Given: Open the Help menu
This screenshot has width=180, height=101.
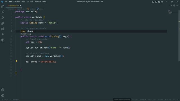Looking at the screenshot, I should [x=44, y=2].
